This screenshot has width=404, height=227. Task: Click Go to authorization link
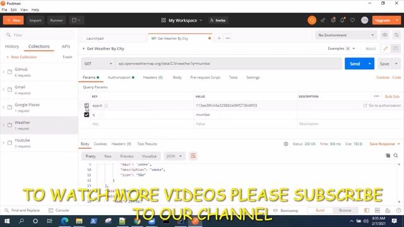(382, 105)
